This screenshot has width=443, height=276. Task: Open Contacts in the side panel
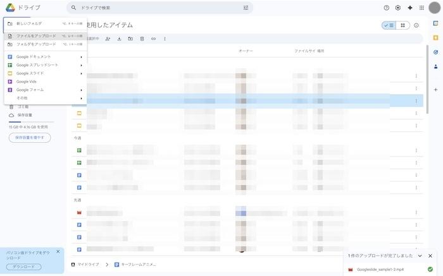point(435,66)
